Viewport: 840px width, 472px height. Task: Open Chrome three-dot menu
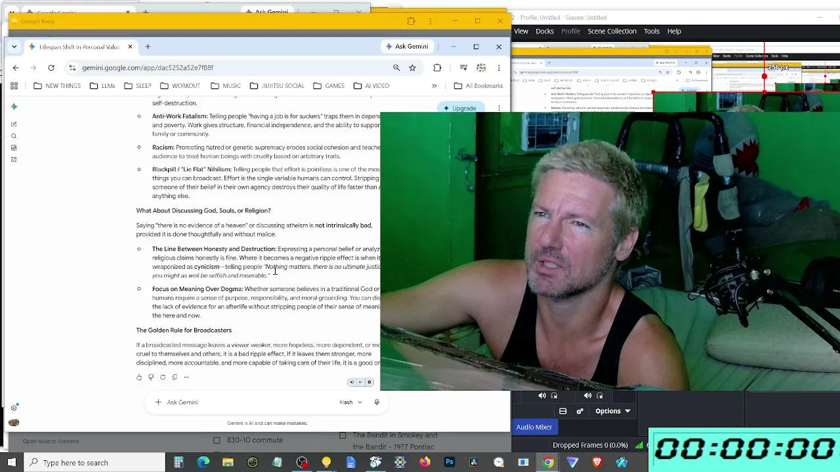point(499,68)
